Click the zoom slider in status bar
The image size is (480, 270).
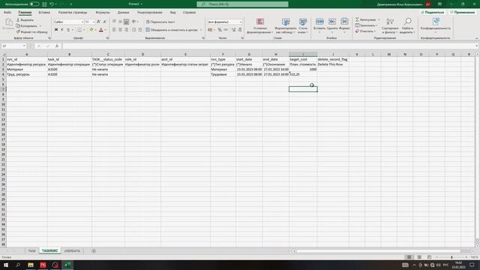(x=451, y=257)
